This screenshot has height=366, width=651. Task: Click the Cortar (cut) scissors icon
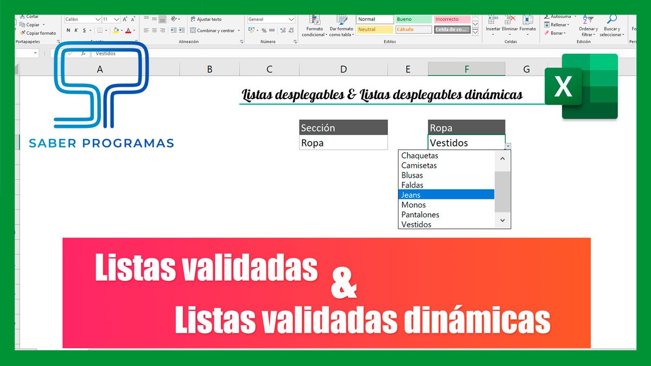coord(22,17)
